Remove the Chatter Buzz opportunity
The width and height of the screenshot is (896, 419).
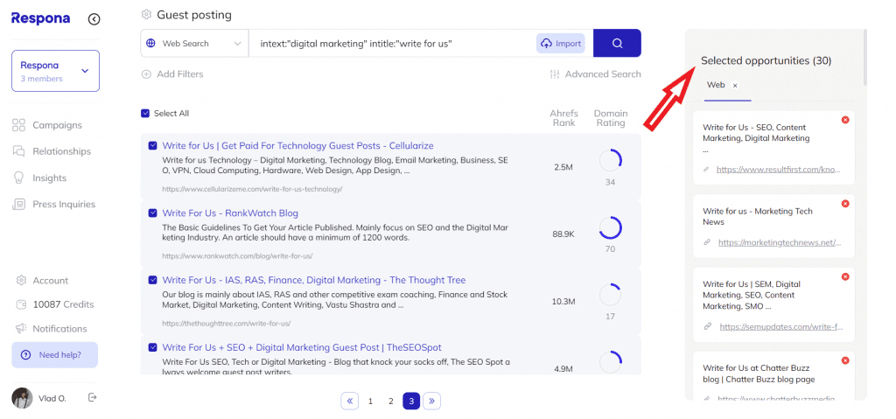(845, 360)
